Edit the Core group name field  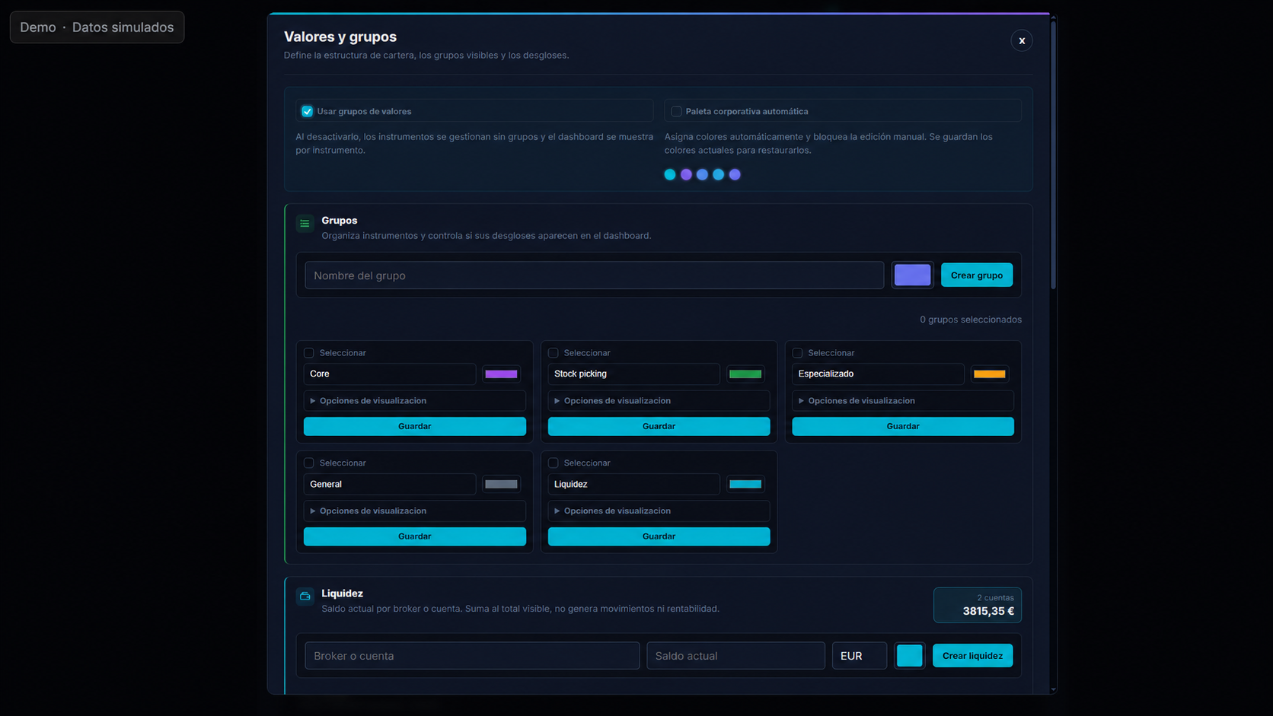pyautogui.click(x=390, y=374)
